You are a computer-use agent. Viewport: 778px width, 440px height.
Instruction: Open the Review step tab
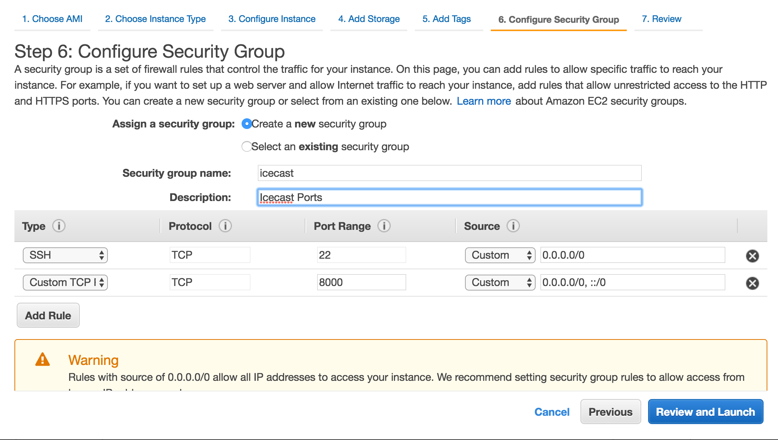[662, 19]
